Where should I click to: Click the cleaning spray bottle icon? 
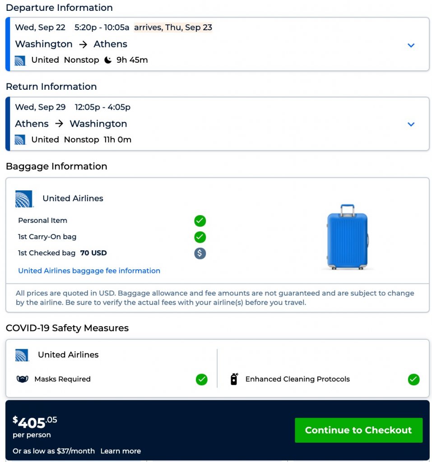tap(234, 379)
